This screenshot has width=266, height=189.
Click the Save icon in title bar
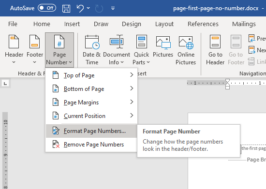click(66, 8)
